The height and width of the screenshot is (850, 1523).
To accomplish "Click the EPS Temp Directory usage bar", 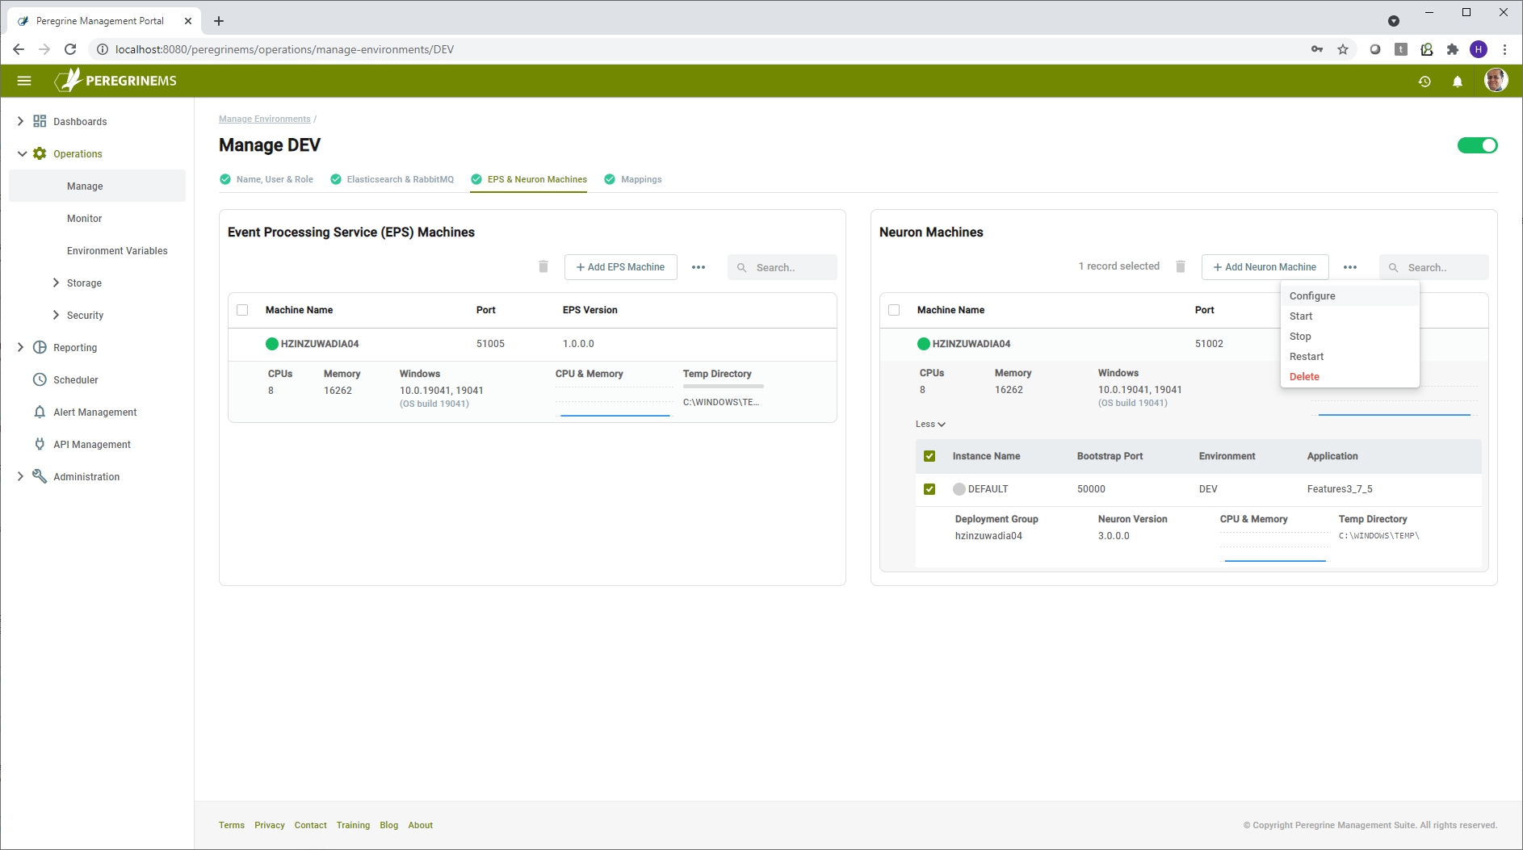I will click(724, 386).
